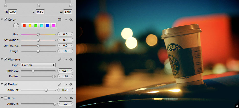Click the B black level field
The width and height of the screenshot is (239, 108).
(x=13, y=12)
